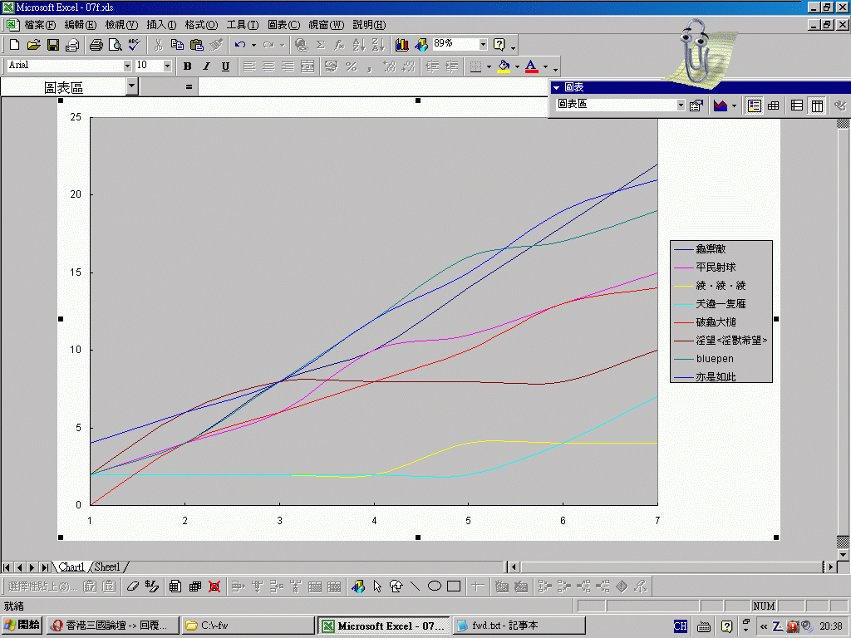Viewport: 851px width, 638px height.
Task: Open Format Chart Area properties in the Chart toolbar
Action: pyautogui.click(x=696, y=106)
